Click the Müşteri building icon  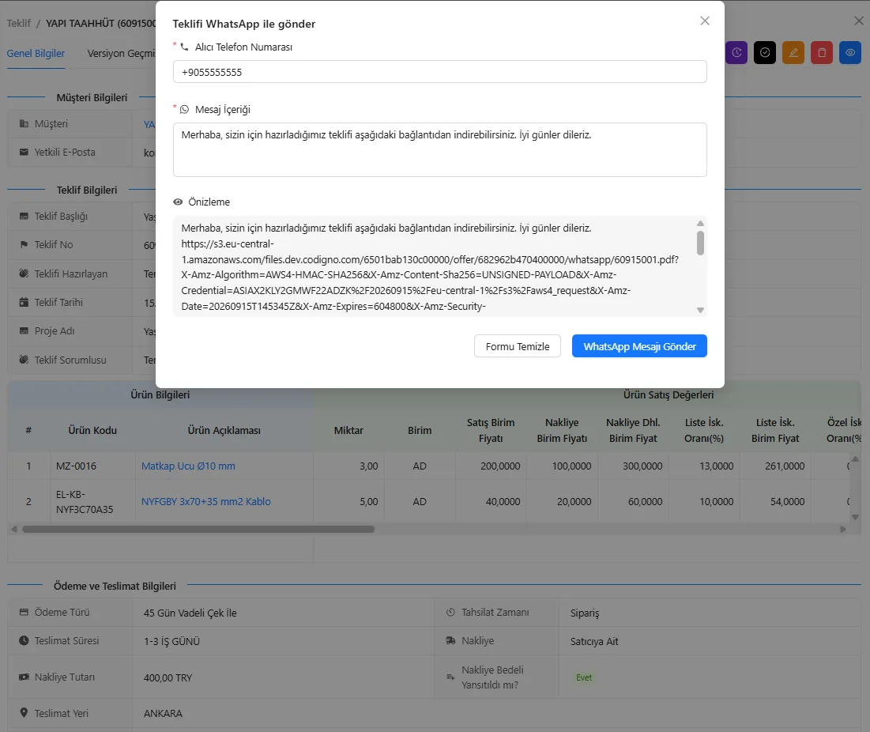click(24, 124)
